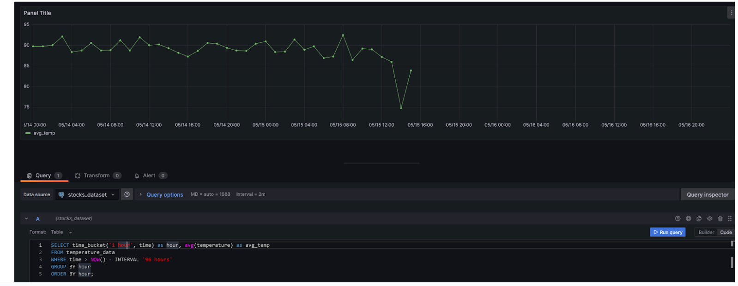Open the Query inspector
The image size is (738, 286).
pos(707,195)
